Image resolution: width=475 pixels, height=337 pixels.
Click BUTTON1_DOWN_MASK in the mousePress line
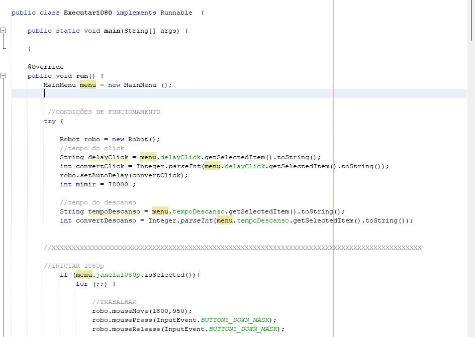click(235, 320)
